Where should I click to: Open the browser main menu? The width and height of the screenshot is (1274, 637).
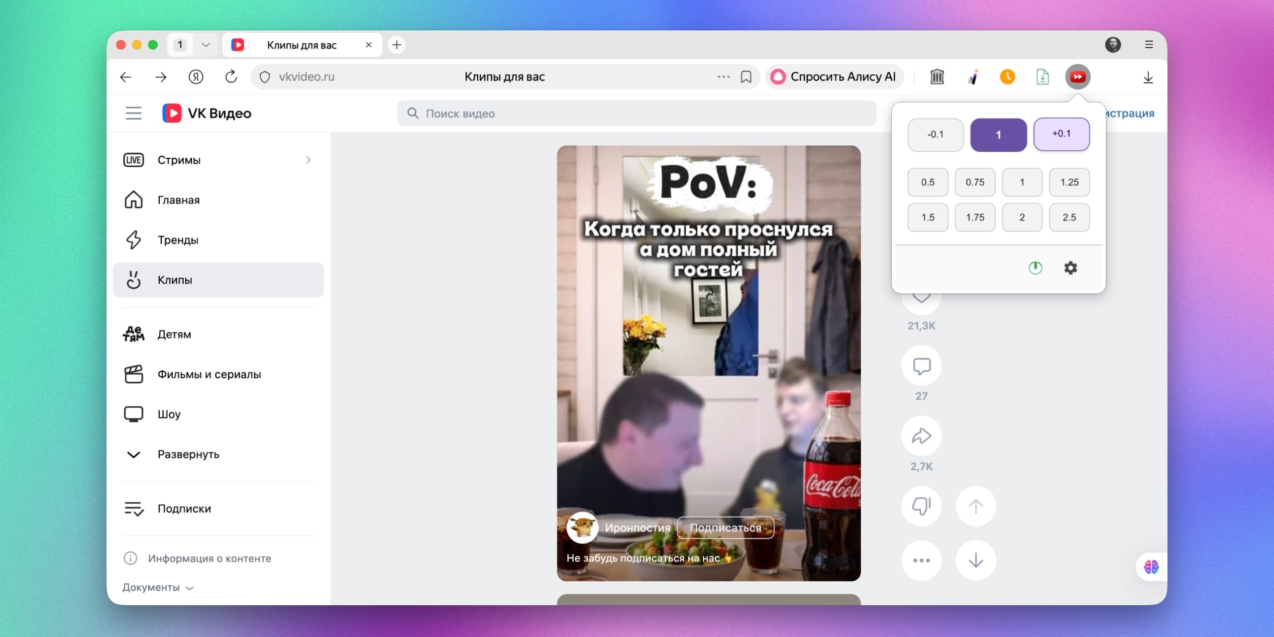click(x=1149, y=45)
